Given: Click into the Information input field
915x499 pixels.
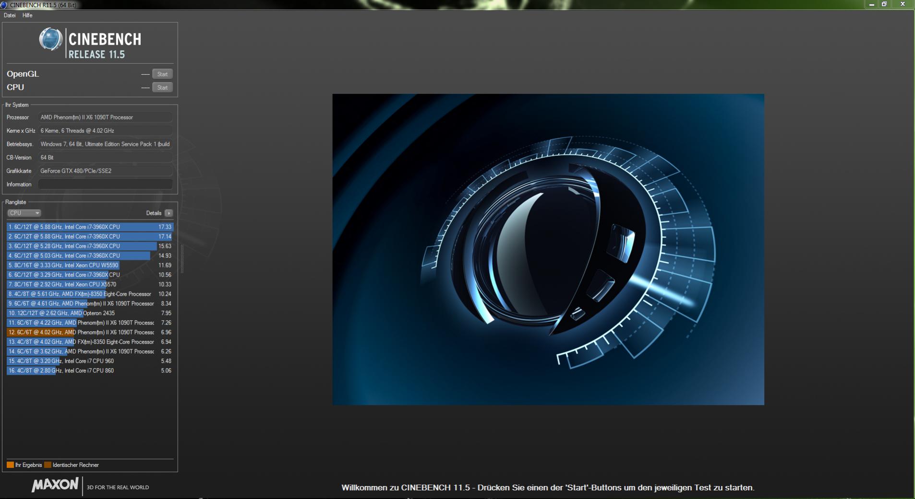Looking at the screenshot, I should coord(105,184).
